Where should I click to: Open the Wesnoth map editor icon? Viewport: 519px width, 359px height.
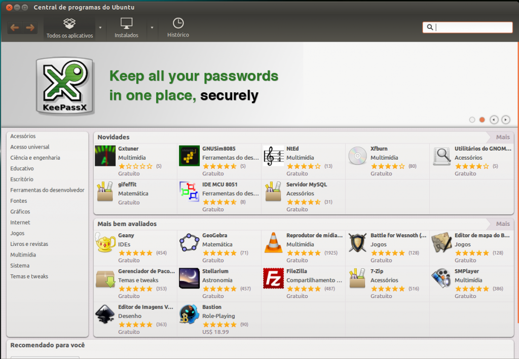click(x=442, y=242)
